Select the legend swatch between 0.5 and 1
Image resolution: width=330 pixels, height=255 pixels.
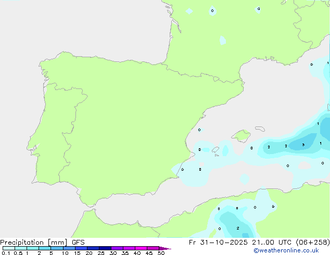[x=21, y=248]
